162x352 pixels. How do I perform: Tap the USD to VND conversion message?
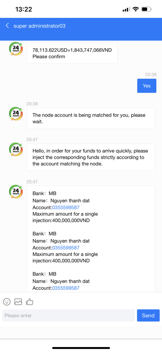coord(72,53)
